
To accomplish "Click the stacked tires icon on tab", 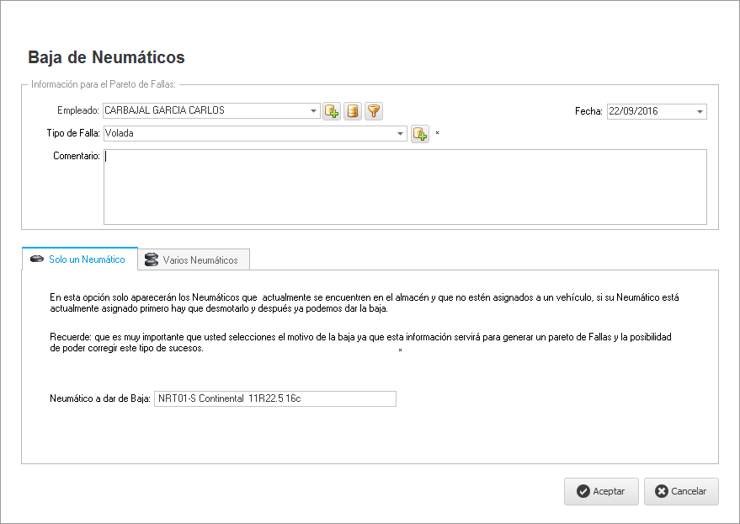I will (x=152, y=260).
